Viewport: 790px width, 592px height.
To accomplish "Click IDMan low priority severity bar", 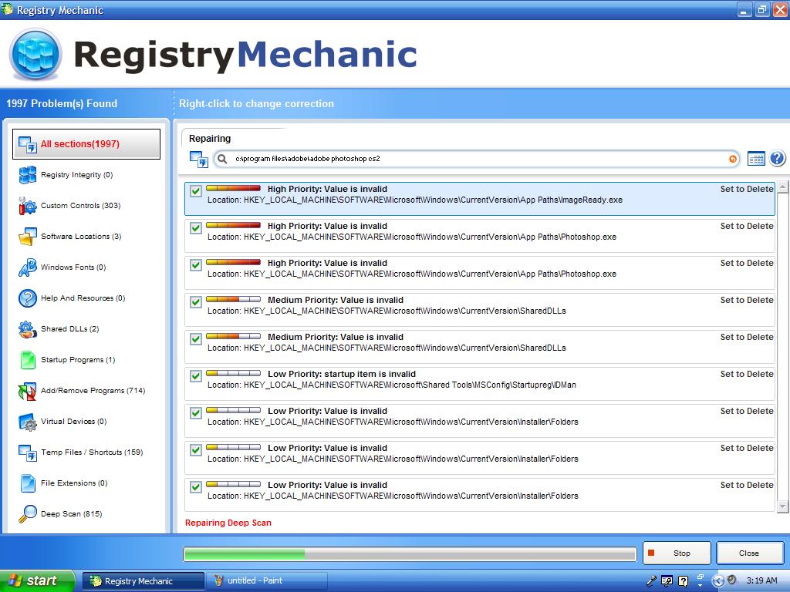I will 233,373.
